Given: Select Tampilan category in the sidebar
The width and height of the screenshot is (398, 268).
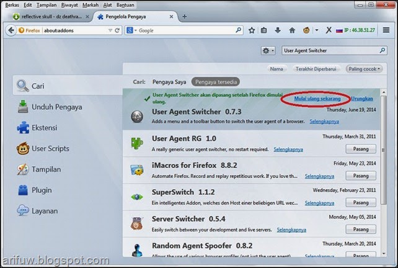Looking at the screenshot, I should 68,169.
